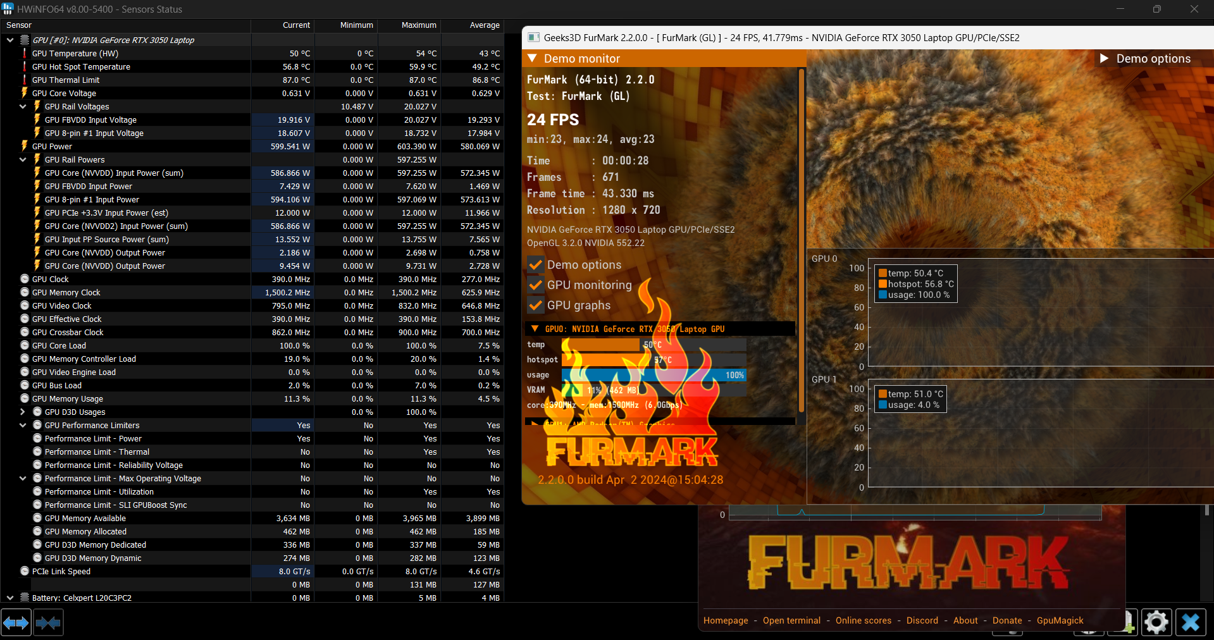Image resolution: width=1214 pixels, height=640 pixels.
Task: Click the GPU Memory Available round icon
Action: coord(37,518)
